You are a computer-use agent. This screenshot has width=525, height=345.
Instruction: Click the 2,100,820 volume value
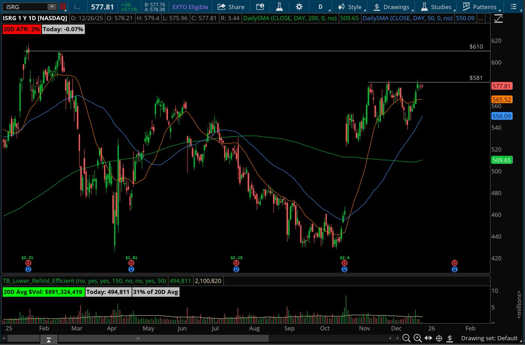[209, 281]
